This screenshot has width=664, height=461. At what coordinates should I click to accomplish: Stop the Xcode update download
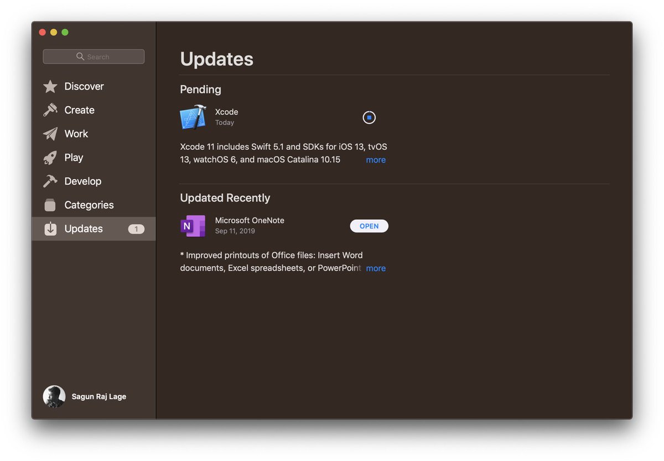[369, 117]
